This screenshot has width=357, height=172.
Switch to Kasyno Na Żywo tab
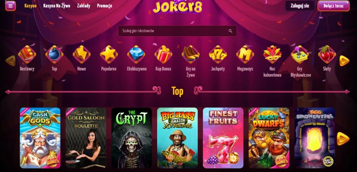(57, 6)
